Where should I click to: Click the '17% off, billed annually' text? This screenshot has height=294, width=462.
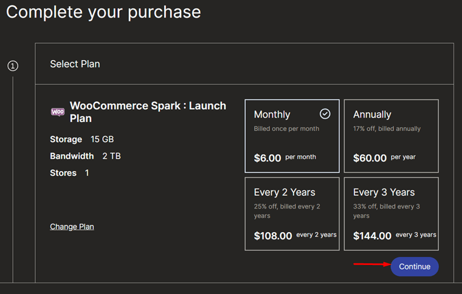pyautogui.click(x=387, y=129)
